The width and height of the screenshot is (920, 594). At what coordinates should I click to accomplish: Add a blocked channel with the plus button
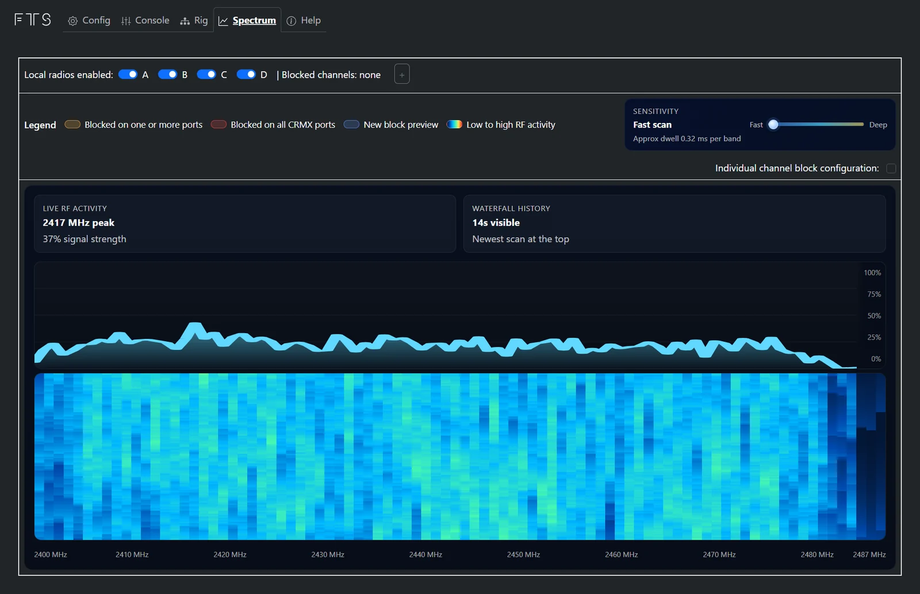(x=402, y=74)
